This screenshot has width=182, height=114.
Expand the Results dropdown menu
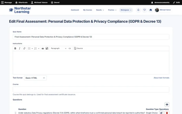click(100, 10)
